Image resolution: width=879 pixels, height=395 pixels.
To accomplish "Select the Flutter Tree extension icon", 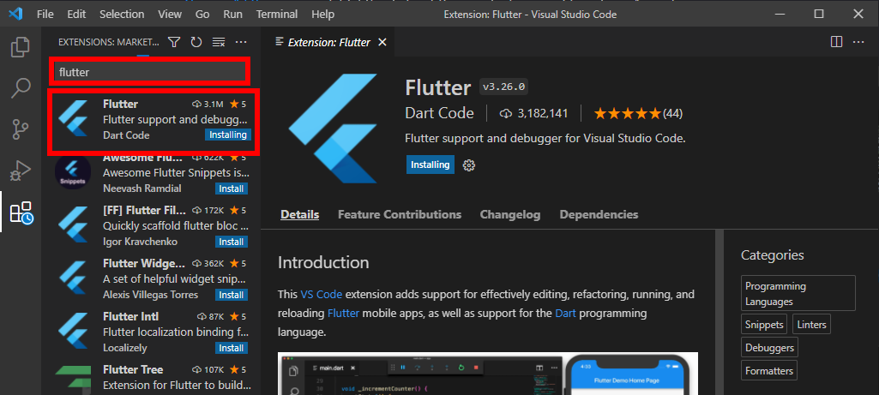I will 73,380.
